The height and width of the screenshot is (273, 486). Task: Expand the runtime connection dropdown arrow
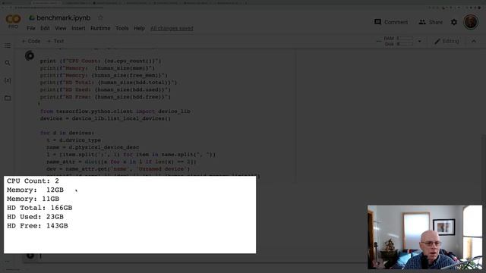[x=419, y=41]
